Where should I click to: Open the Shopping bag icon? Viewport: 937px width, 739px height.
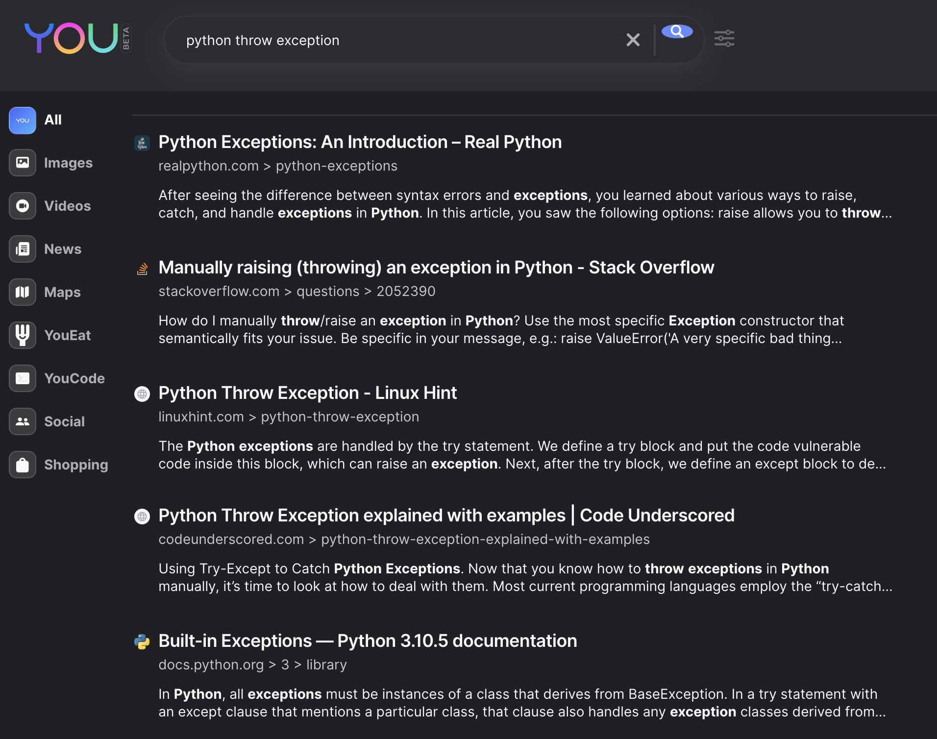pos(23,465)
